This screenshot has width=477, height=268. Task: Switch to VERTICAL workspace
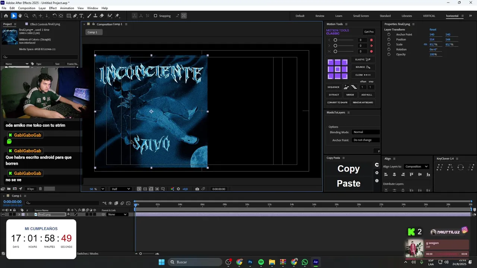point(429,16)
